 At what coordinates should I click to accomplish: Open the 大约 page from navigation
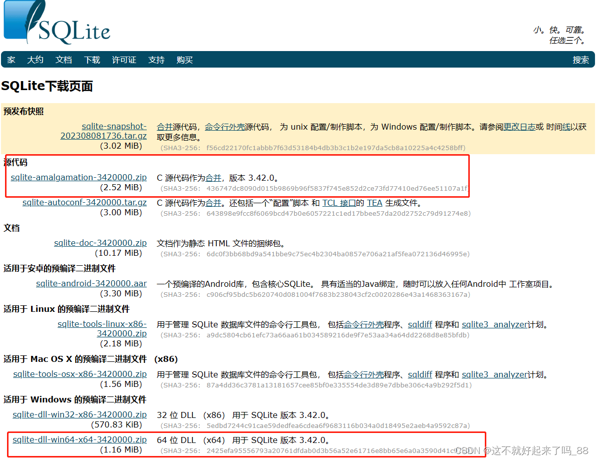click(x=35, y=60)
